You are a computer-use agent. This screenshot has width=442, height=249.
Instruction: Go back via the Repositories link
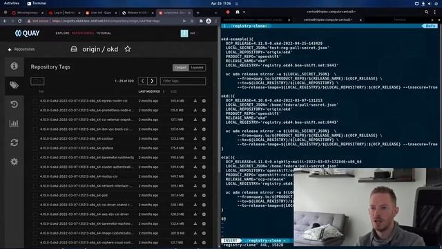[x=21, y=49]
